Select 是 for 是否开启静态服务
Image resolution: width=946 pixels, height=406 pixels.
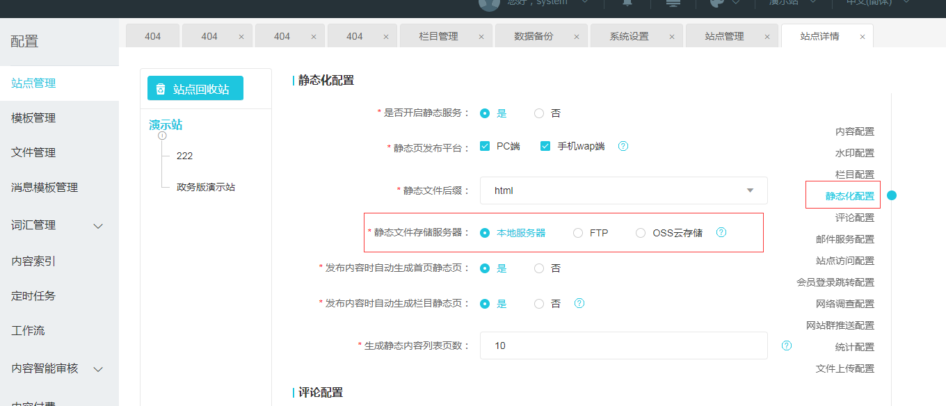(x=485, y=113)
